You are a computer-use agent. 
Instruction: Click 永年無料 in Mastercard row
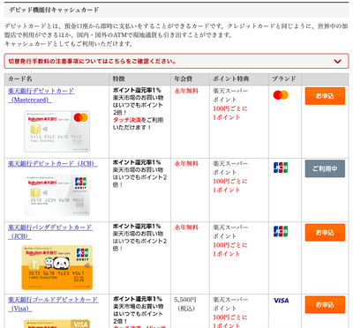pyautogui.click(x=186, y=91)
